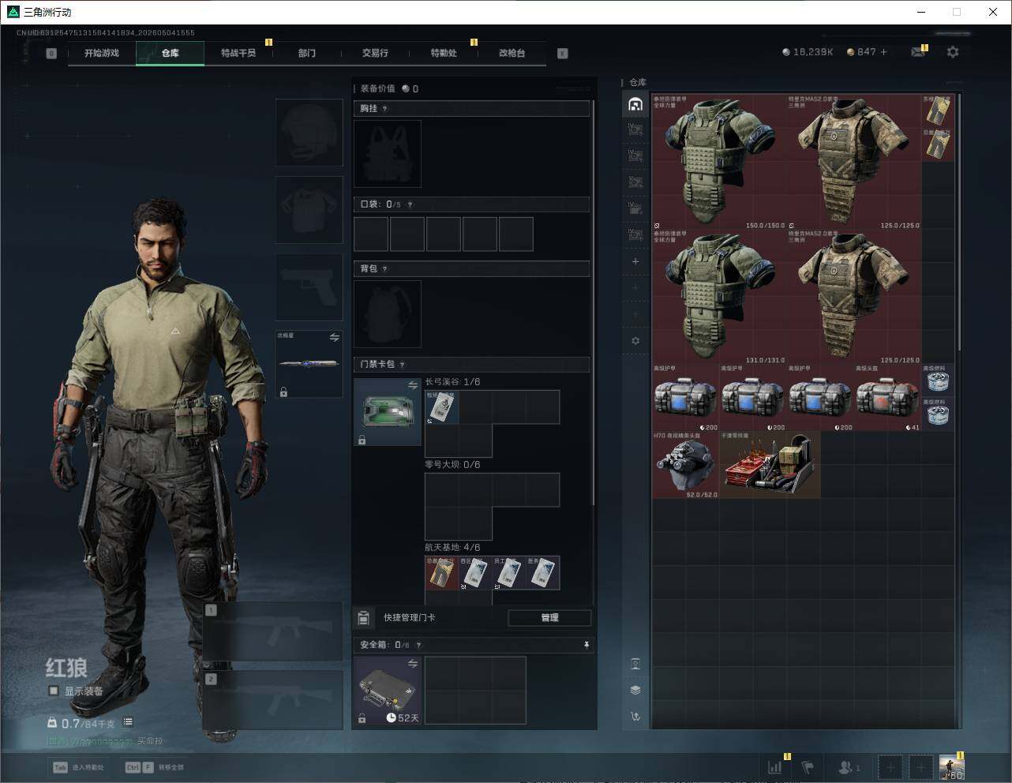
Task: Open the gear icon in the stash sidebar
Action: coord(635,341)
